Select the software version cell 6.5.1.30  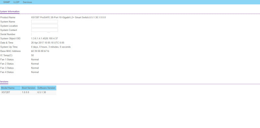46,92
